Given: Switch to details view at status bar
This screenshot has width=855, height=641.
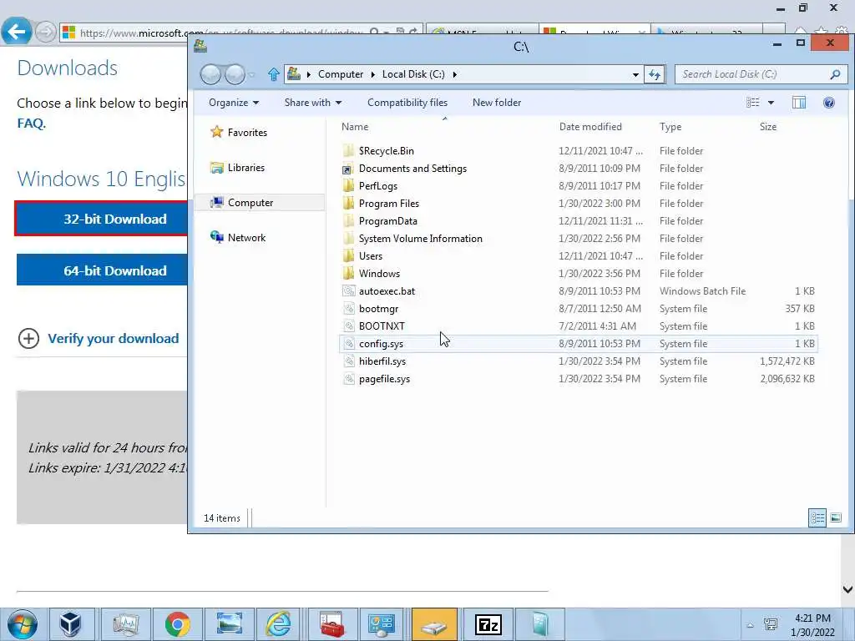Looking at the screenshot, I should click(817, 517).
